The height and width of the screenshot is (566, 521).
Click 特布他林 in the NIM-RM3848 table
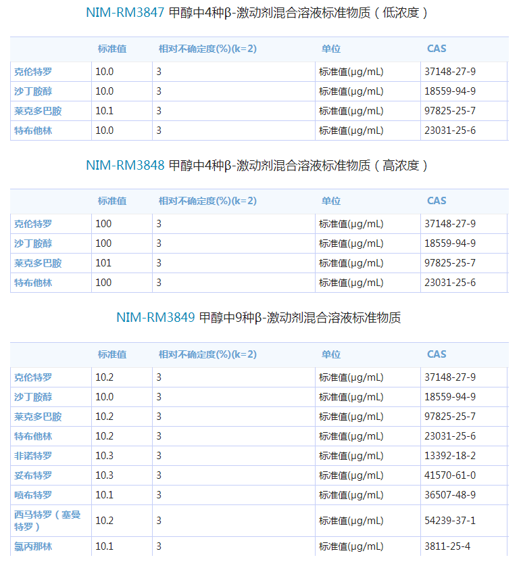[x=33, y=283]
